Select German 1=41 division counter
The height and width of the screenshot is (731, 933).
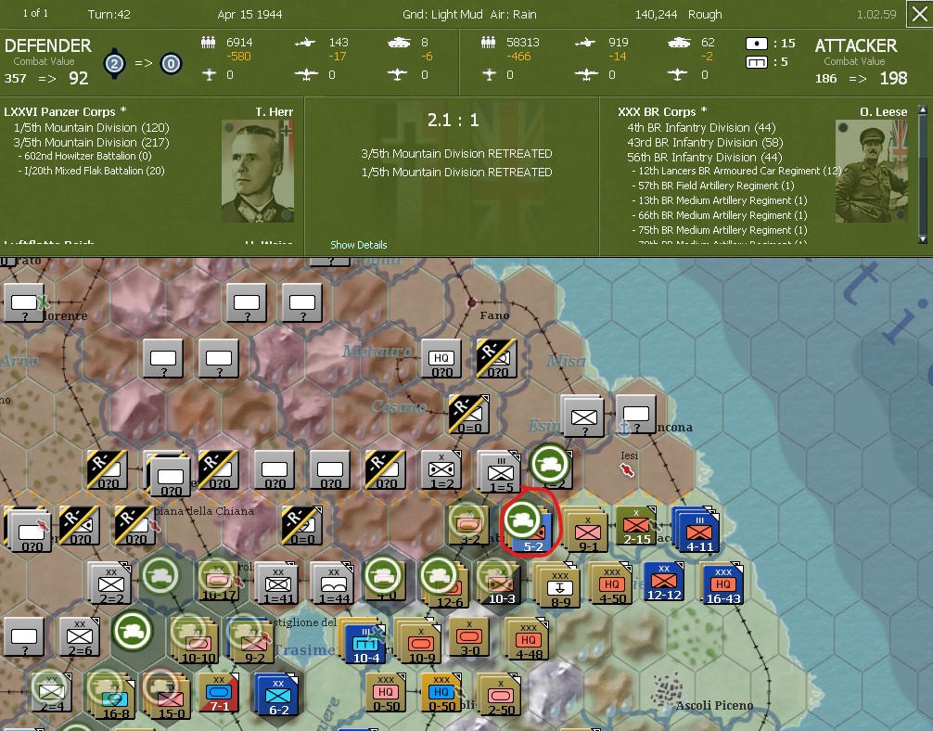coord(278,585)
